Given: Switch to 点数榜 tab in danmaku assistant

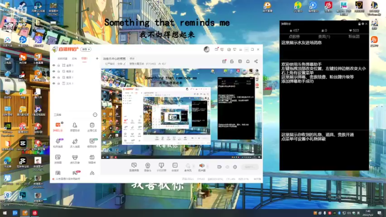Looking at the screenshot, I should pos(294,37).
